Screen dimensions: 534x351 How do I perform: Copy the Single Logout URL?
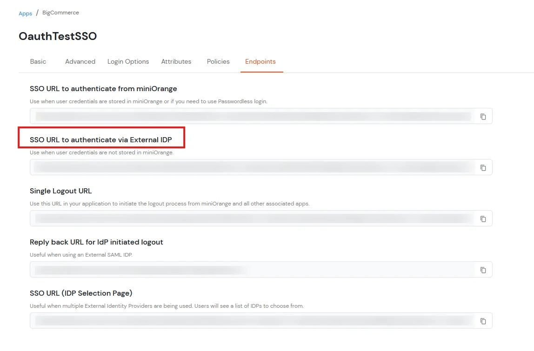click(x=483, y=219)
